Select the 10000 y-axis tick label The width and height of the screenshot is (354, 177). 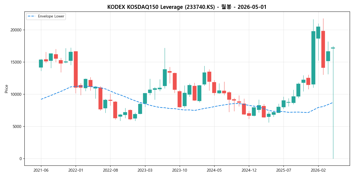click(x=17, y=94)
